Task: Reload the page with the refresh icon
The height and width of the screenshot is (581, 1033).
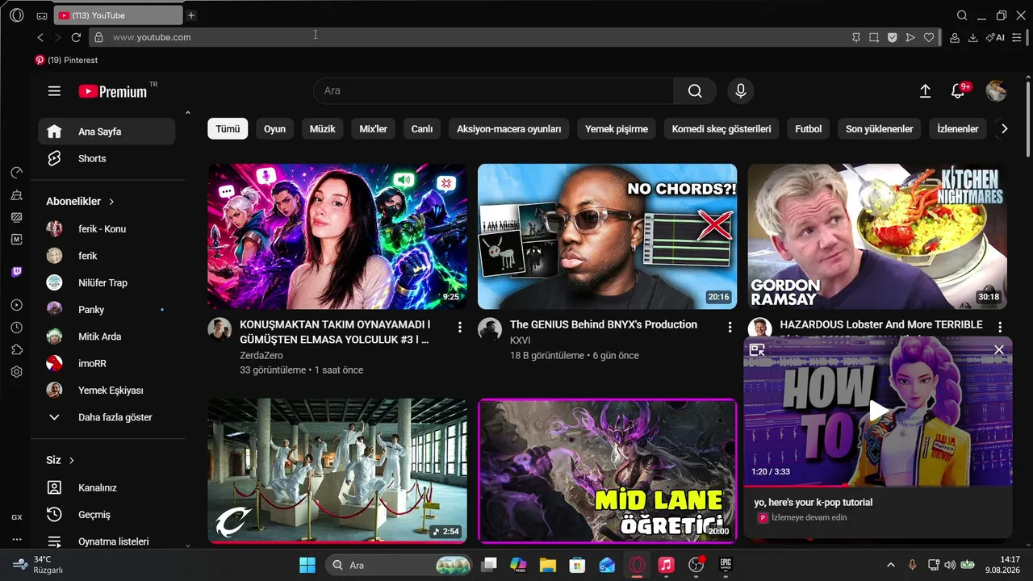Action: click(76, 37)
